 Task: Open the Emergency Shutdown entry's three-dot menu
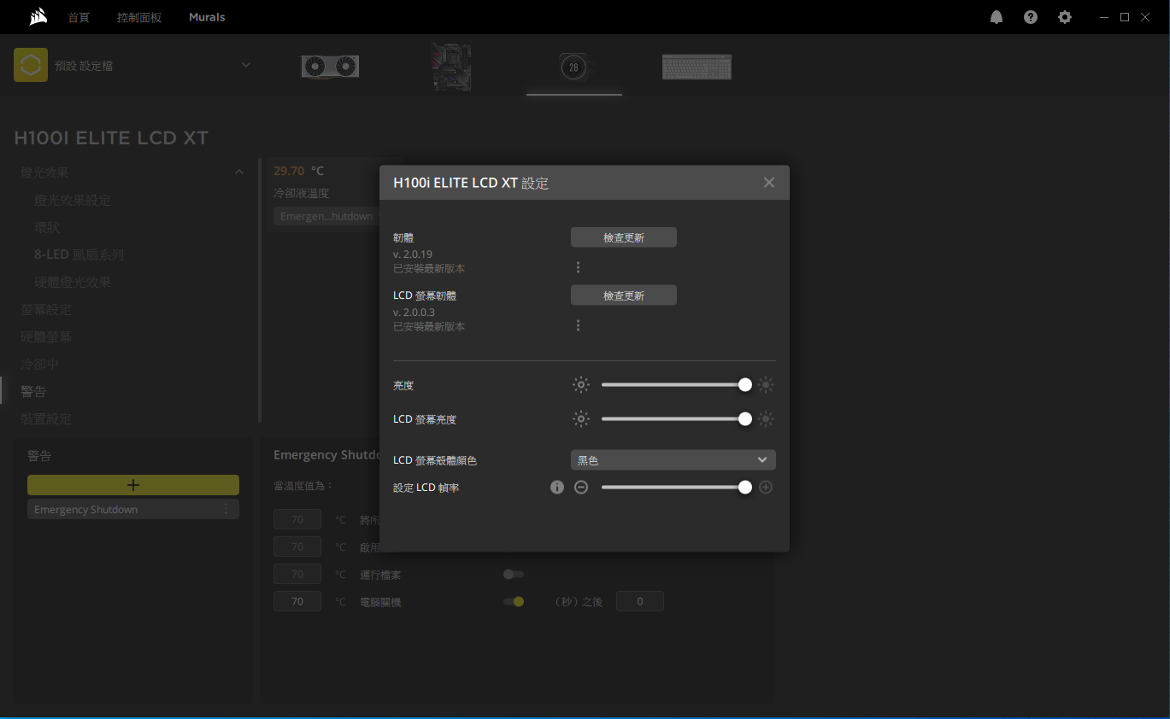[226, 509]
